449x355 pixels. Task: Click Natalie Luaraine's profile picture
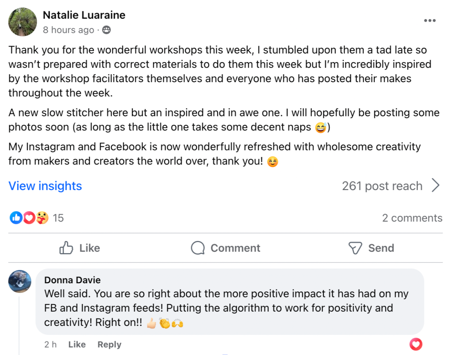click(x=23, y=22)
